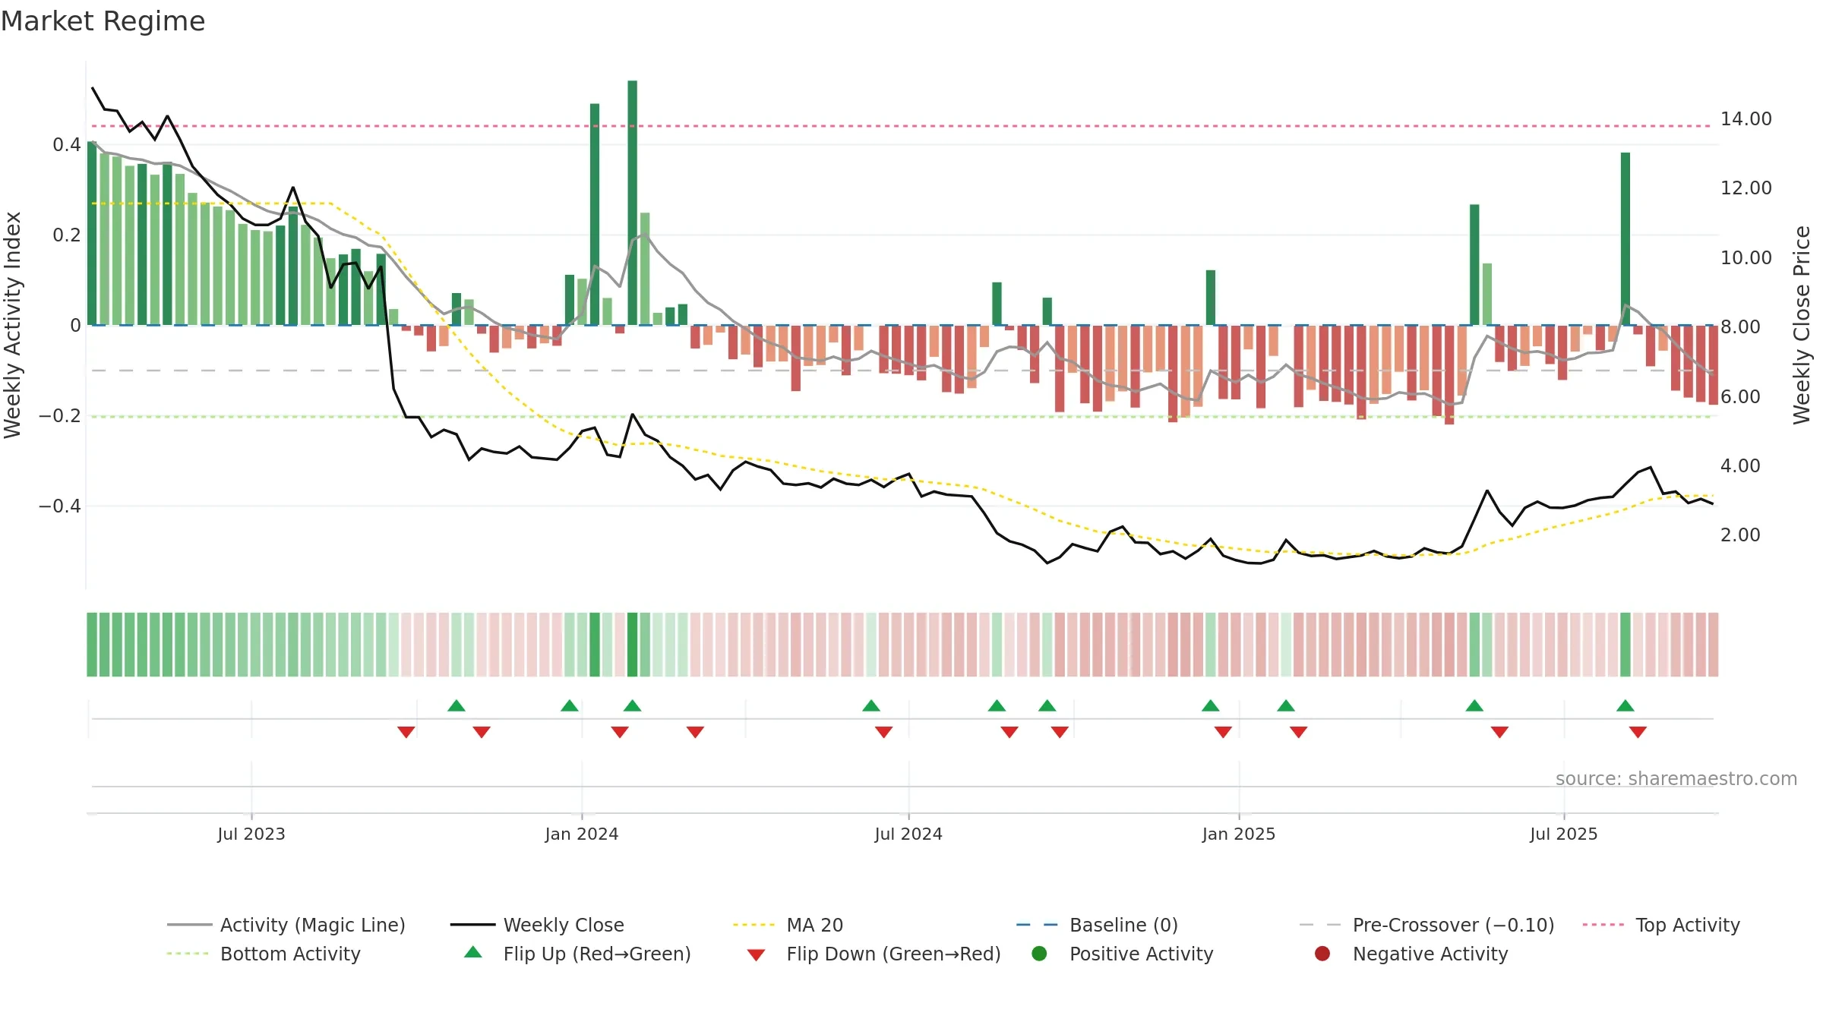Click the 4.00 price axis label
Screen dimensions: 1823x1025
tap(1740, 466)
